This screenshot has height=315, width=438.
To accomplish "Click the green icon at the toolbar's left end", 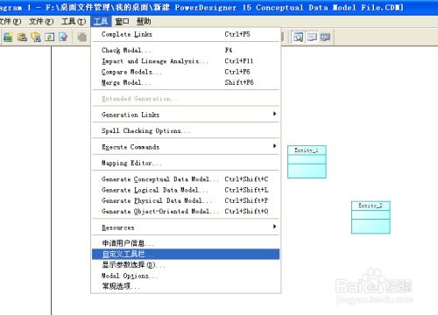I will pos(8,37).
